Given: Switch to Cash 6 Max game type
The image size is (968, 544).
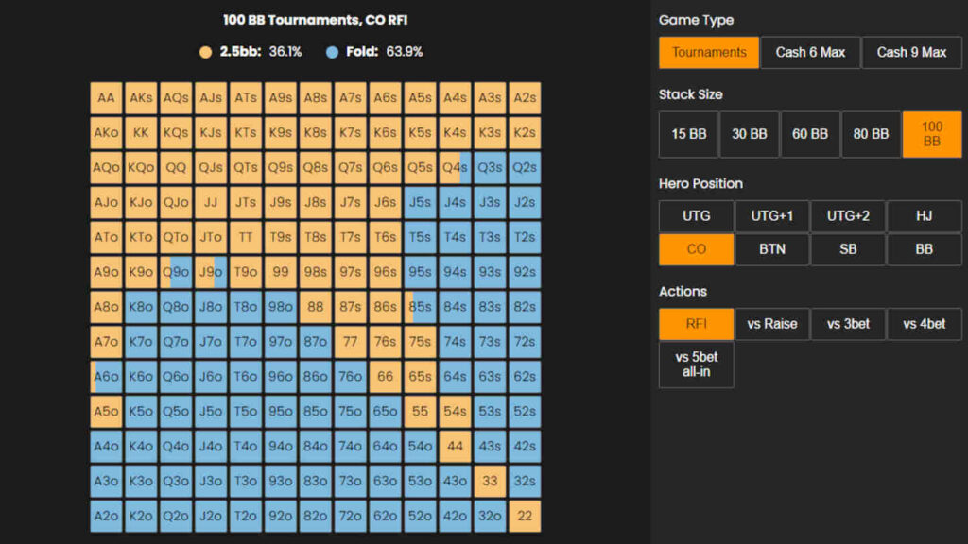Looking at the screenshot, I should pyautogui.click(x=810, y=53).
